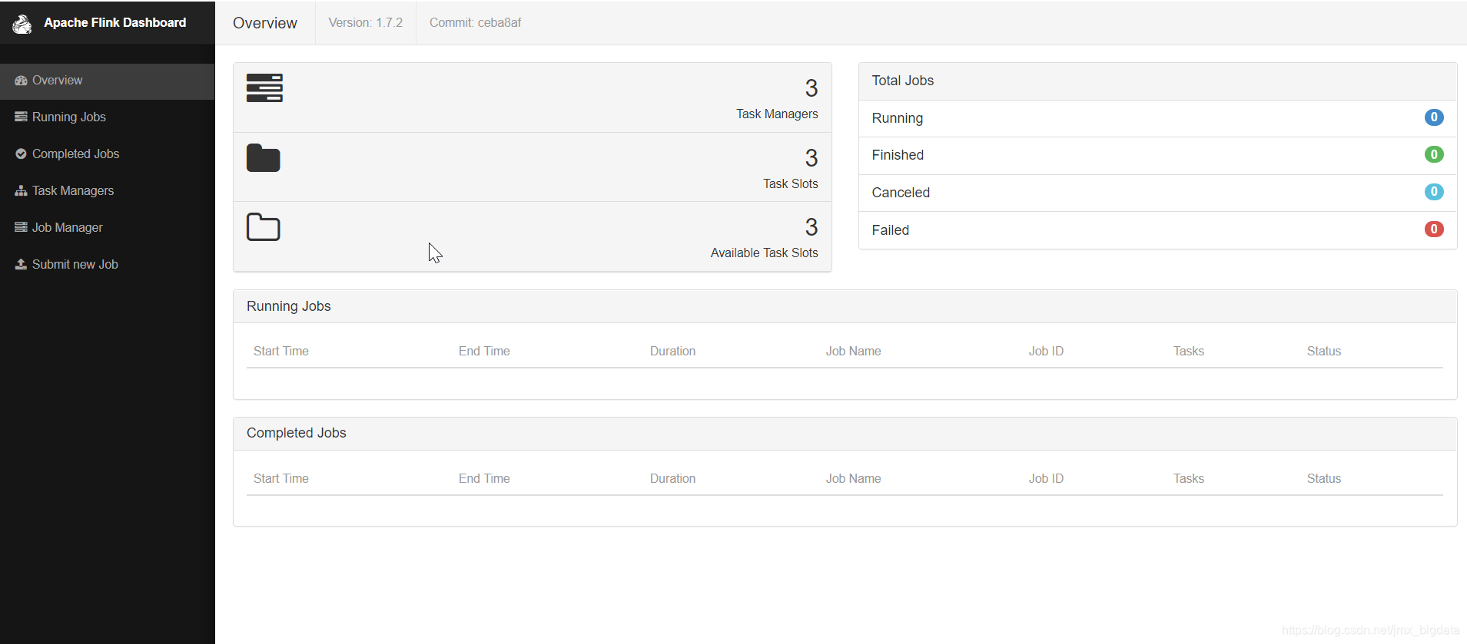Click the Apache Flink squirrel logo
This screenshot has width=1467, height=644.
pos(22,24)
